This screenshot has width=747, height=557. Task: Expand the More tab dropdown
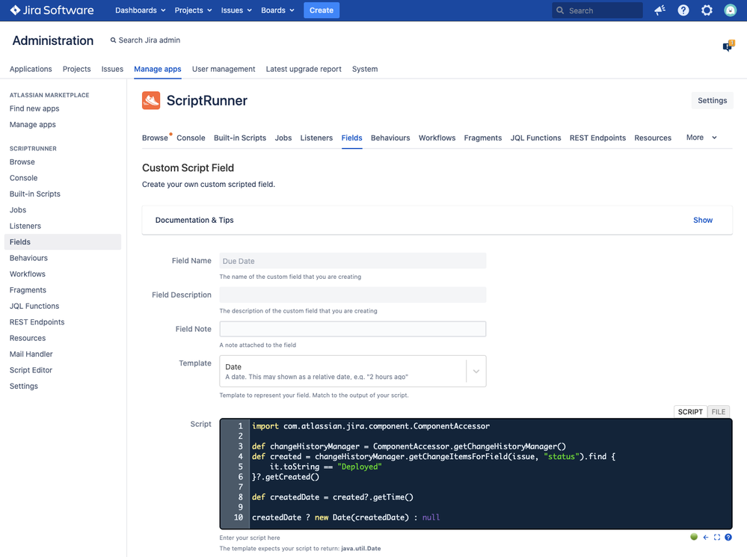coord(701,138)
